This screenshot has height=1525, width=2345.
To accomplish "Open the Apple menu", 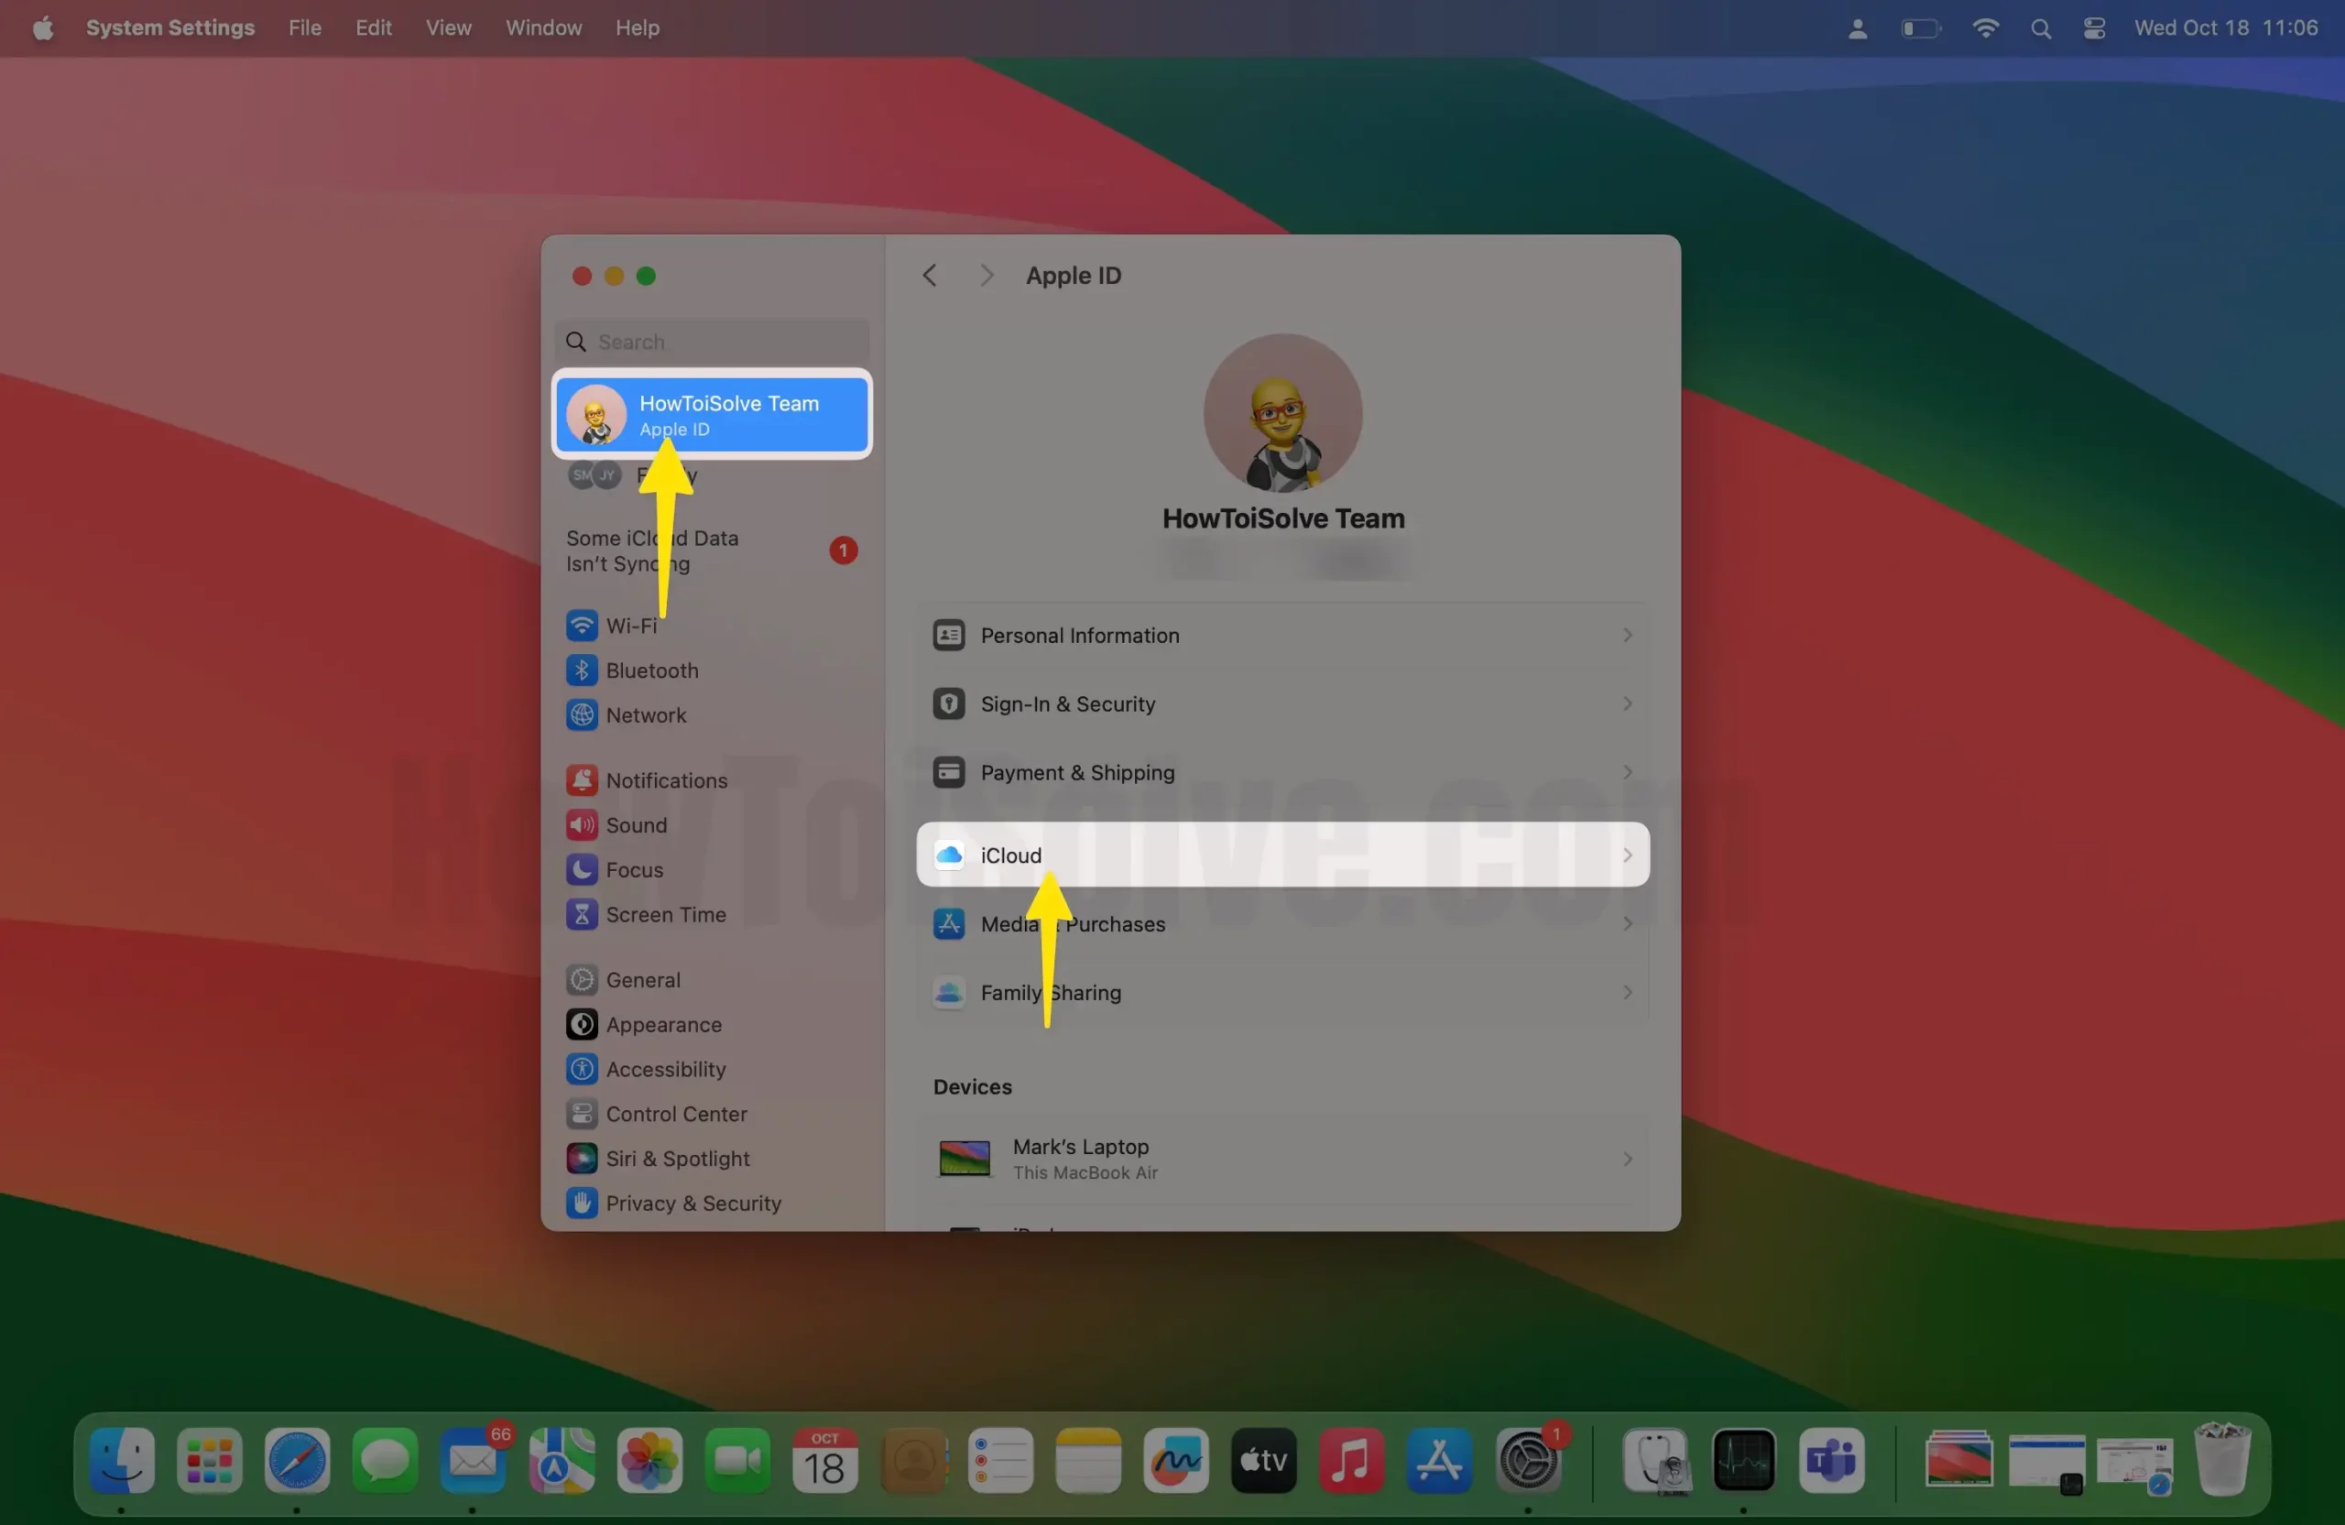I will [x=42, y=27].
